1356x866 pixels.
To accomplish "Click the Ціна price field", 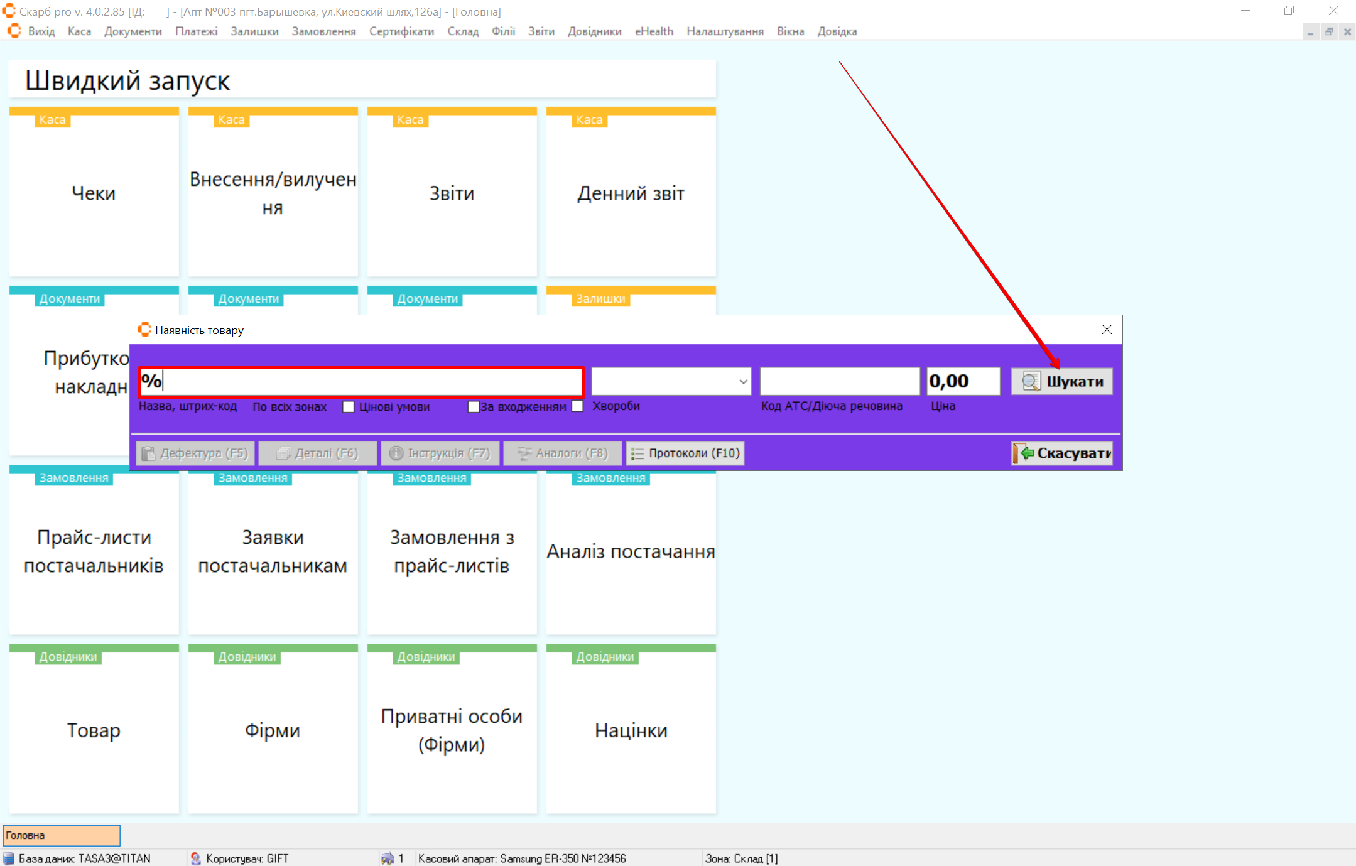I will point(963,382).
